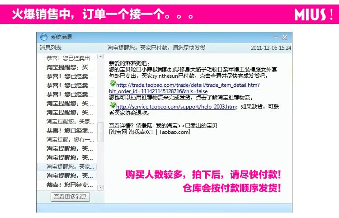339x218 pixels.
Task: Click green shield icon beside service.taobao.com link
Action: [x=113, y=105]
